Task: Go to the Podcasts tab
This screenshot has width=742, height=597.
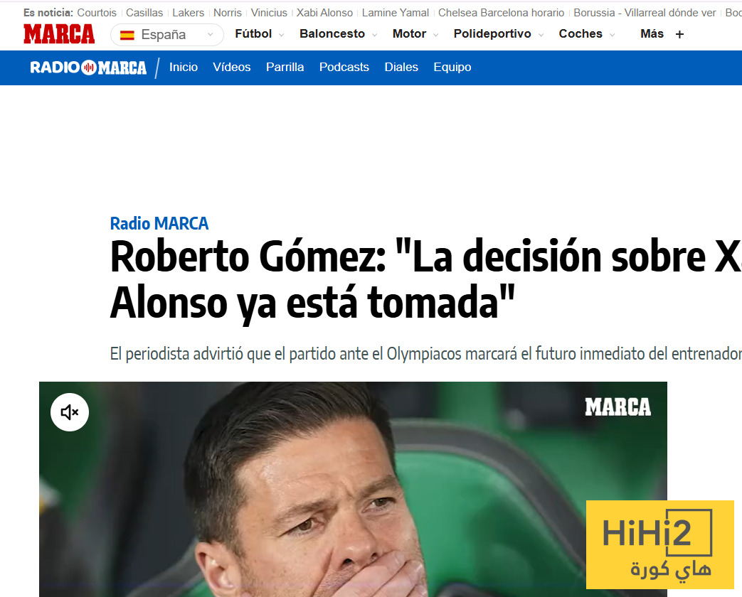Action: coord(344,67)
